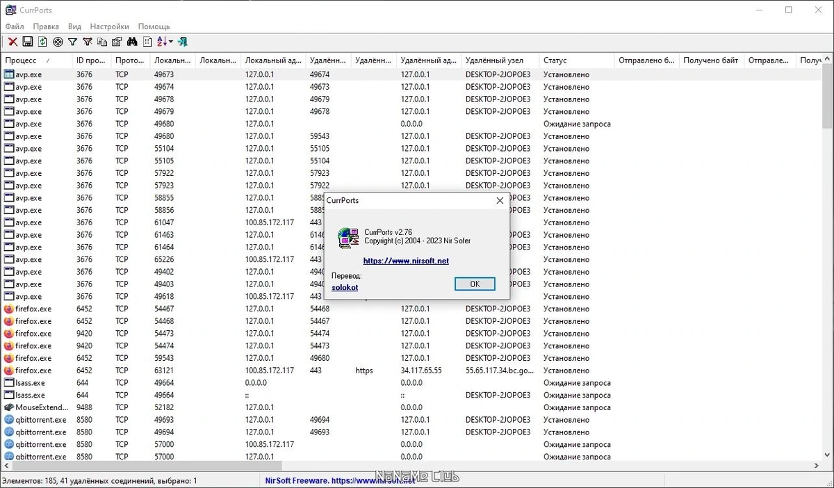Click the binoculars find toolbar icon
The image size is (834, 488).
132,42
